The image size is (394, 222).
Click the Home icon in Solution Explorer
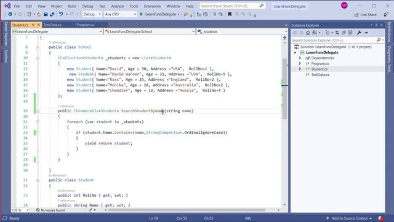click(x=308, y=33)
